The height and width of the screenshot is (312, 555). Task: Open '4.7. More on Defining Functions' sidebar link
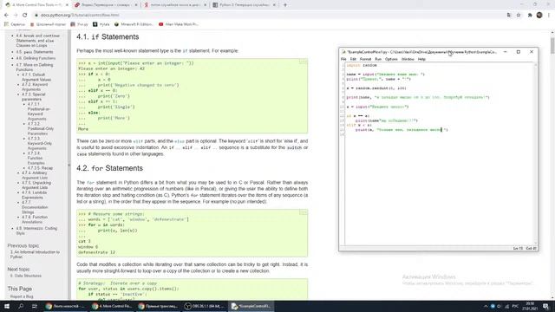[35, 68]
